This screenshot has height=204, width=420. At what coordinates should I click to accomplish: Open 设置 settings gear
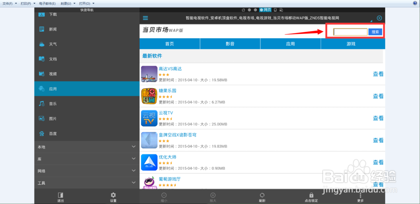click(x=113, y=197)
